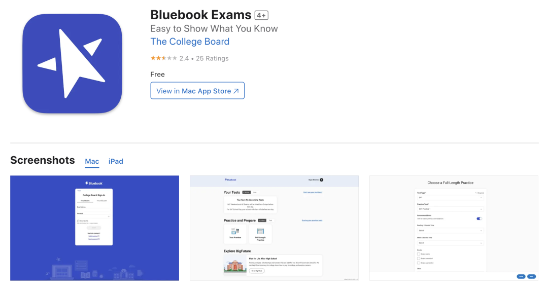Screen dimensions: 548x293
Task: Open The College Board developer link
Action: (x=190, y=42)
